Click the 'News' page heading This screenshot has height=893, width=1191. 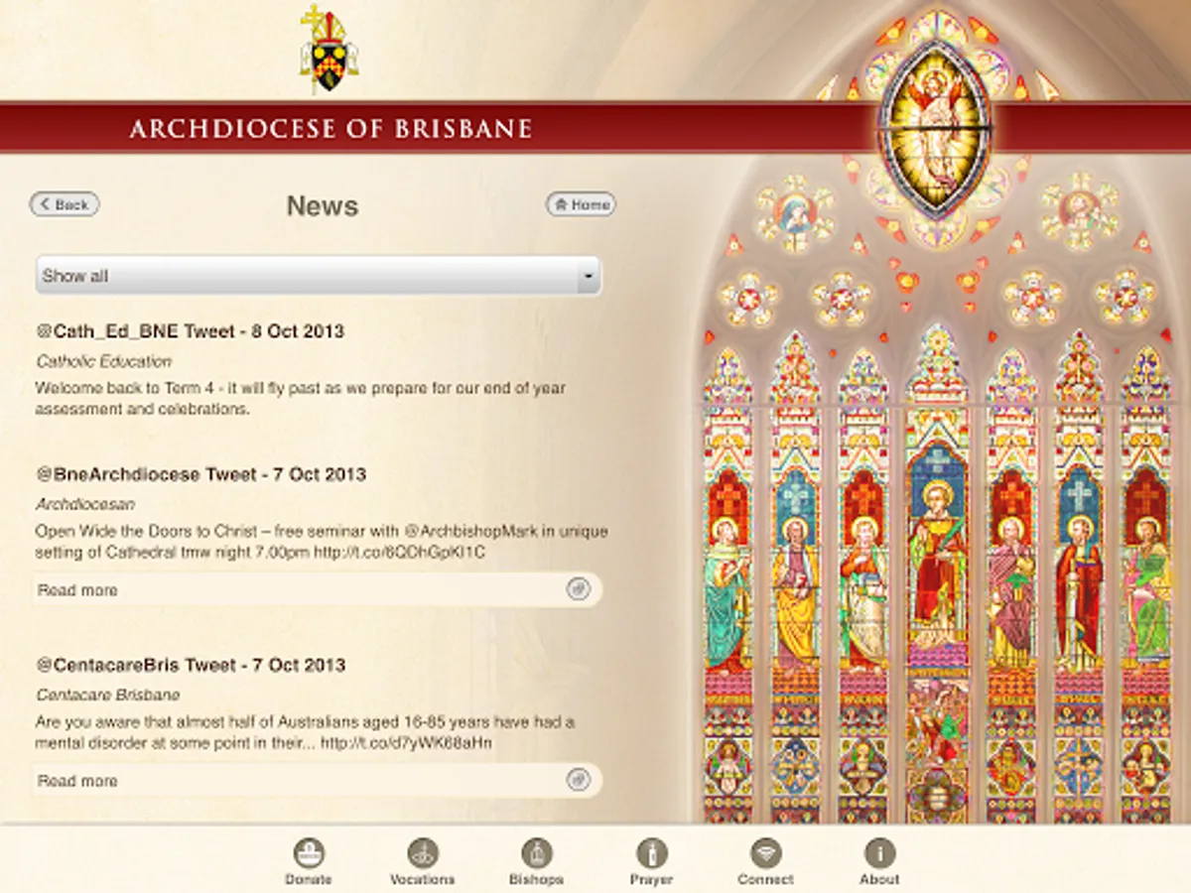coord(323,205)
